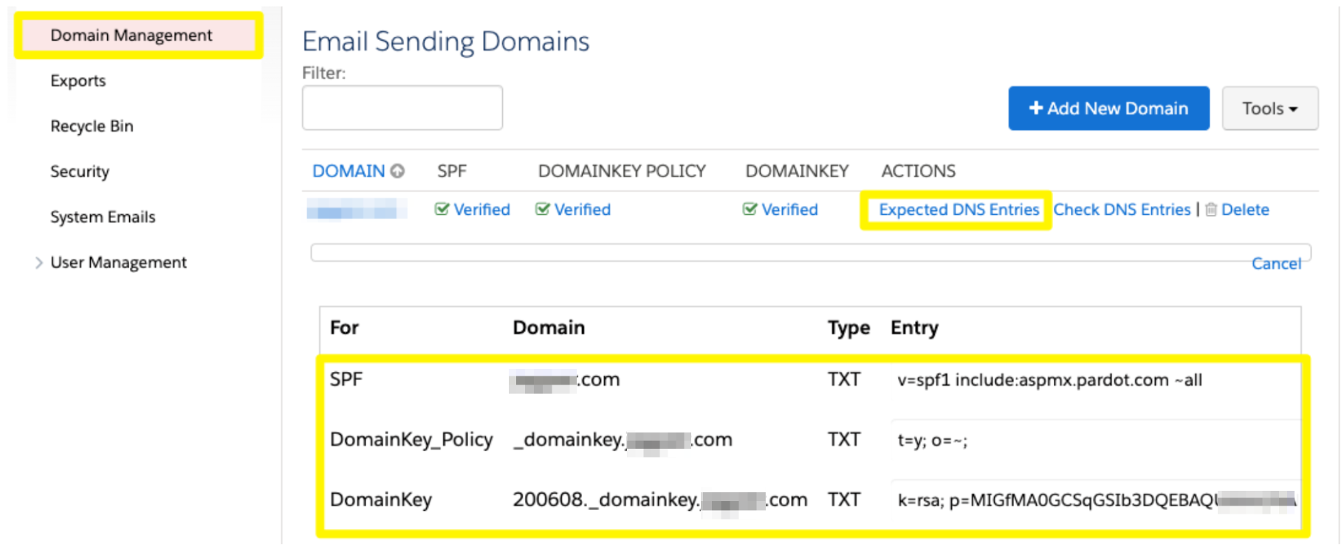The width and height of the screenshot is (1344, 555).
Task: Expand the User Management chevron
Action: coord(38,262)
